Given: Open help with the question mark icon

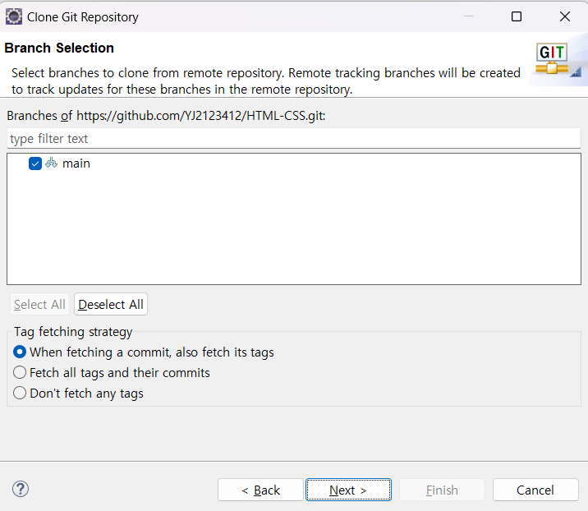Looking at the screenshot, I should tap(21, 490).
